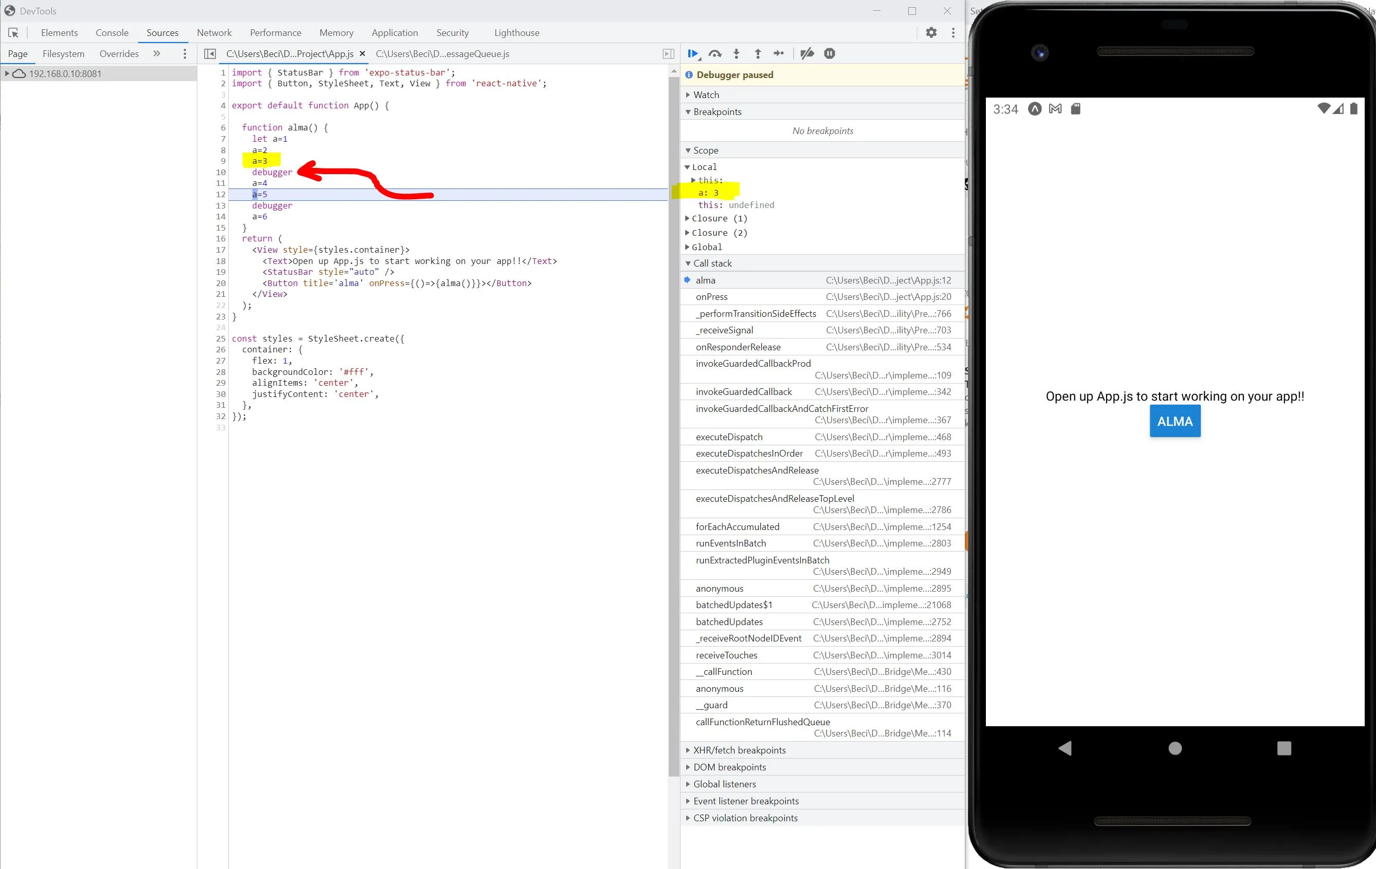Click the Step button in debugger toolbar
Viewport: 1376px width, 869px height.
[779, 53]
